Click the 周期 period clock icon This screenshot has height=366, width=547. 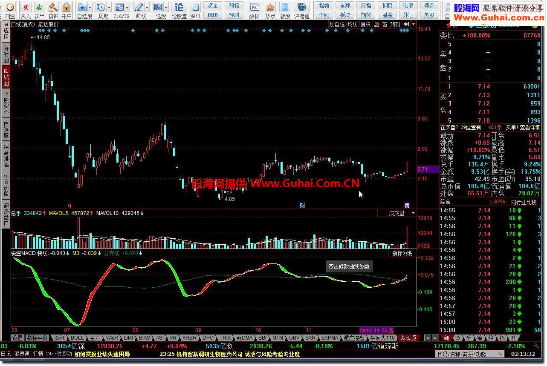pyautogui.click(x=101, y=7)
